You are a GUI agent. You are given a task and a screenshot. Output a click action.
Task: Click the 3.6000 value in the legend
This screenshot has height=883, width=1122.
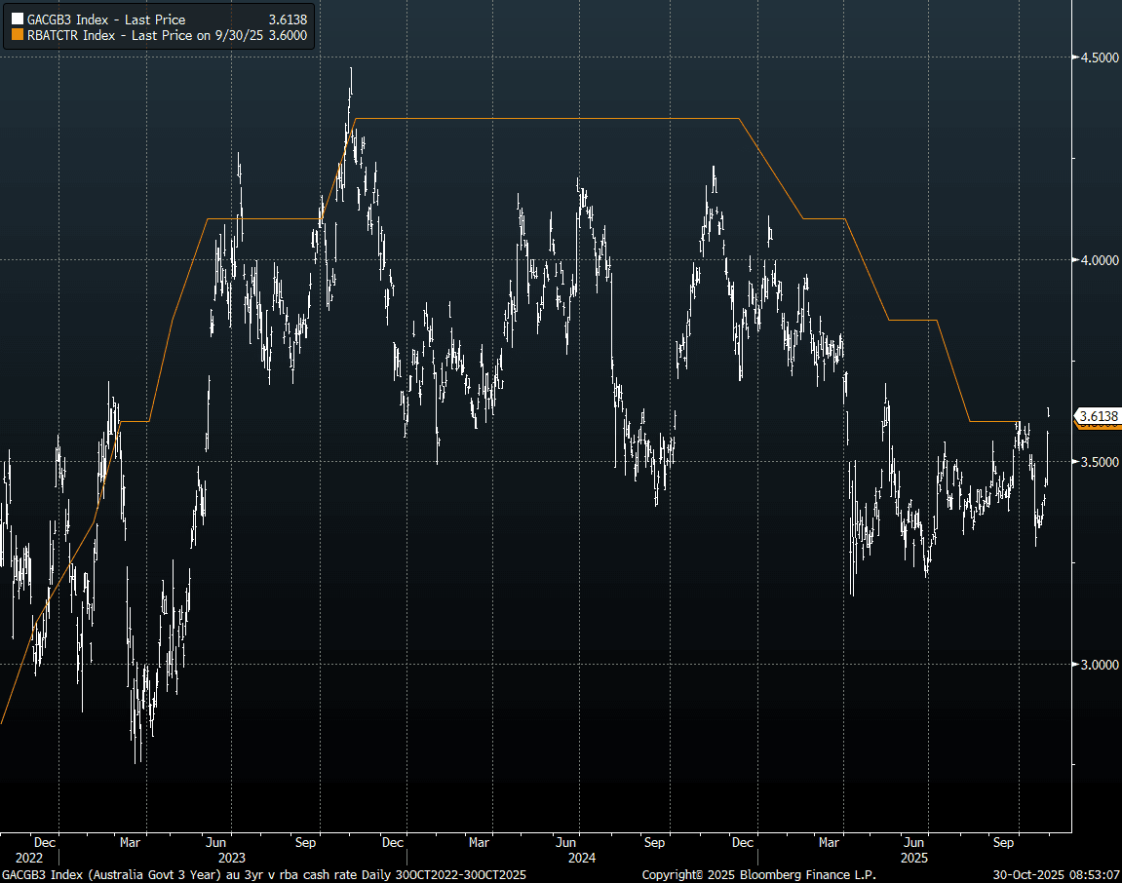pos(288,34)
